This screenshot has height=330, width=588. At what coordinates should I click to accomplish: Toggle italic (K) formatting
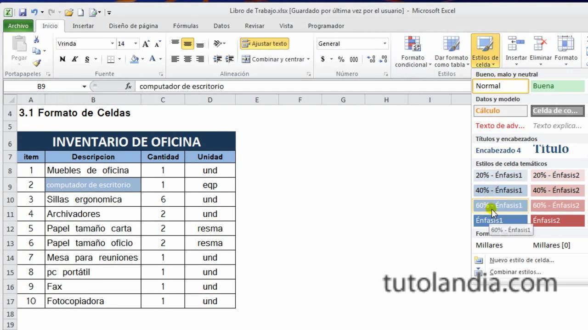pos(74,59)
